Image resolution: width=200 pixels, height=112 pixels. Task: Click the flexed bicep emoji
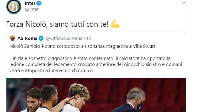(x=115, y=24)
